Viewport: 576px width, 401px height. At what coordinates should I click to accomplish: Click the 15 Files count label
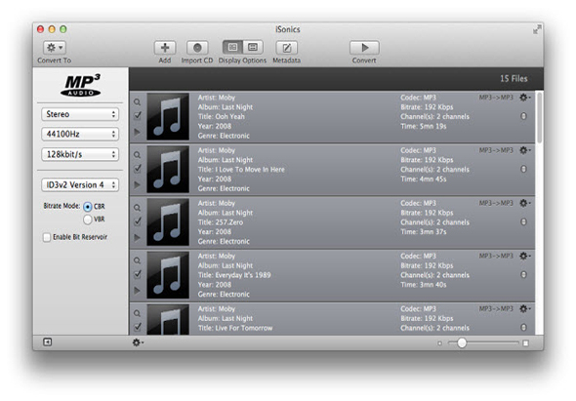[x=514, y=79]
